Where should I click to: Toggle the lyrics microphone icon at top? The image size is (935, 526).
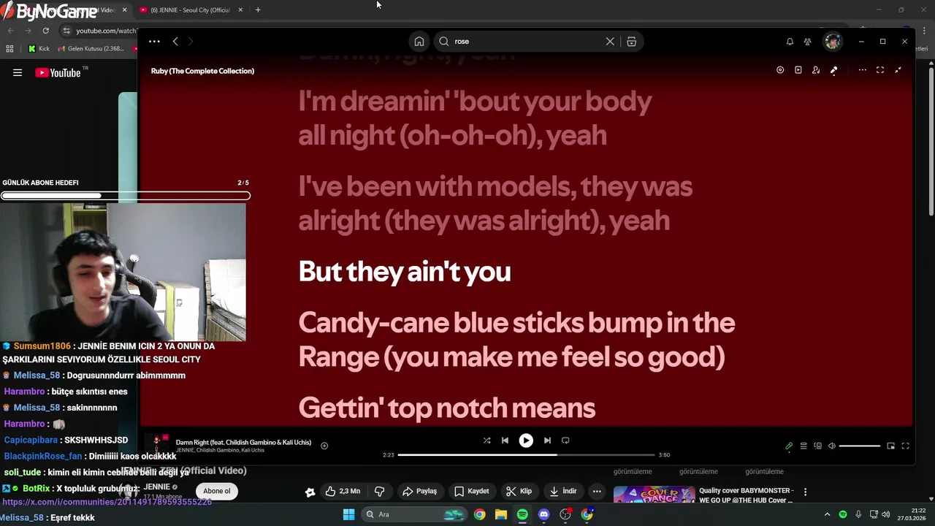pos(833,70)
